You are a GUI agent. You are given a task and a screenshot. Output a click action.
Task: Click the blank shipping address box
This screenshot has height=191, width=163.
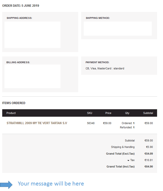point(32,35)
